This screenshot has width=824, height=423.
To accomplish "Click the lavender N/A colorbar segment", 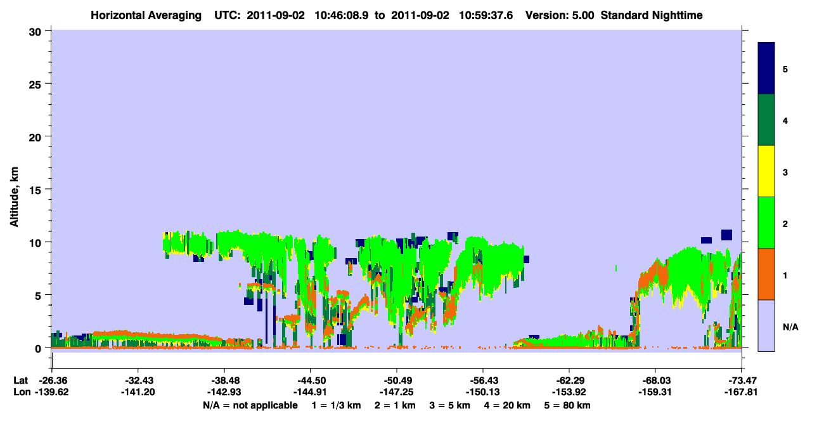I will click(766, 325).
